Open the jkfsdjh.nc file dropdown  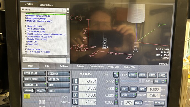(43, 10)
